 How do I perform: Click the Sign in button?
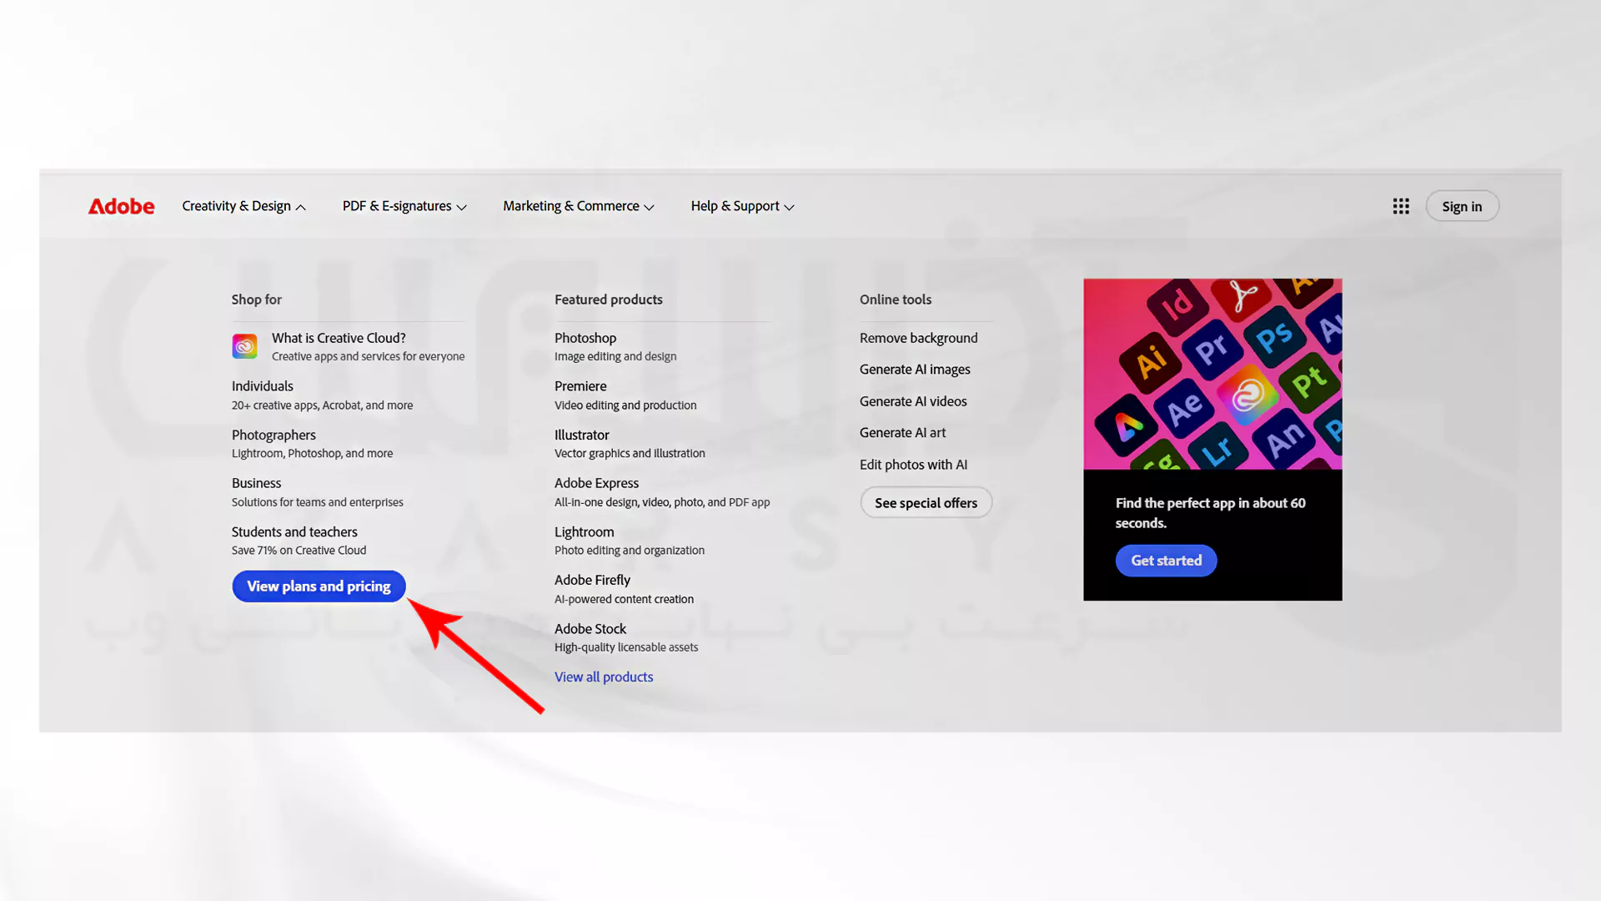click(x=1462, y=206)
